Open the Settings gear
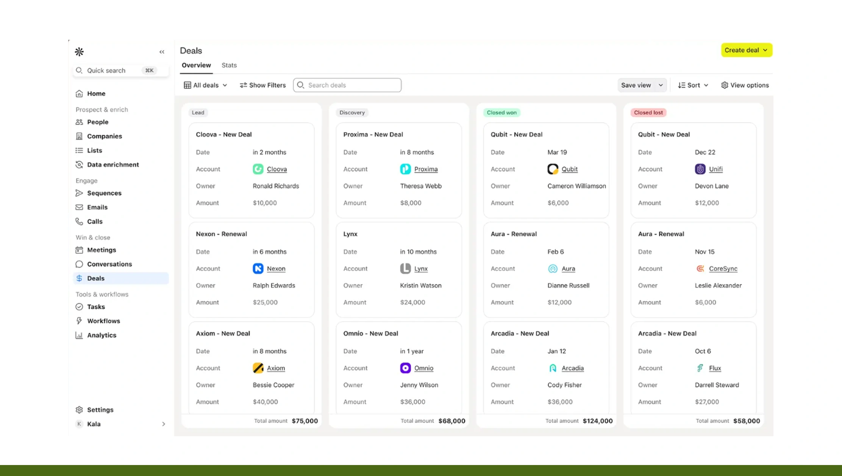Image resolution: width=842 pixels, height=476 pixels. pyautogui.click(x=79, y=409)
